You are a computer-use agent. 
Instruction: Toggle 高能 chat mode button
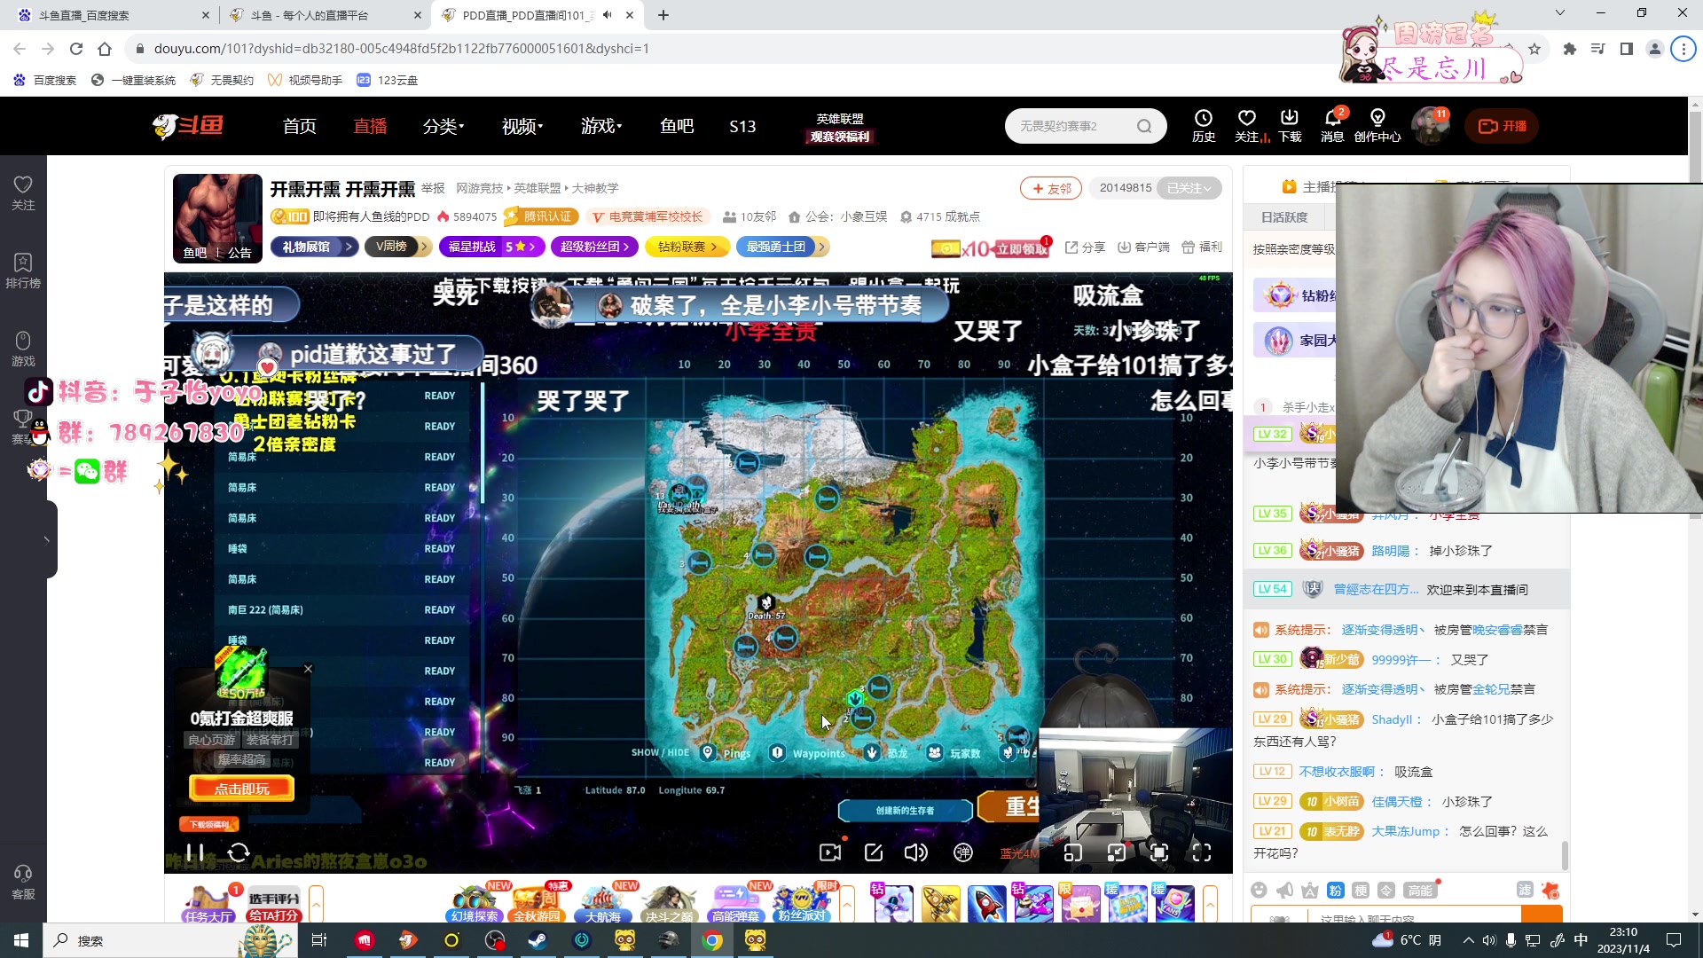pyautogui.click(x=1419, y=890)
